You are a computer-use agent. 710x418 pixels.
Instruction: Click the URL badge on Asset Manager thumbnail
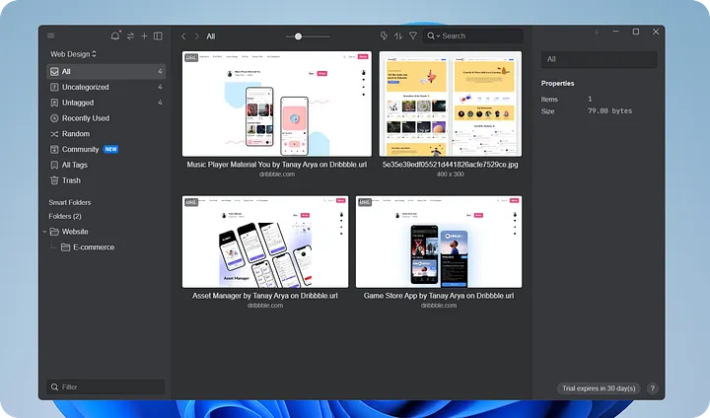pos(191,202)
